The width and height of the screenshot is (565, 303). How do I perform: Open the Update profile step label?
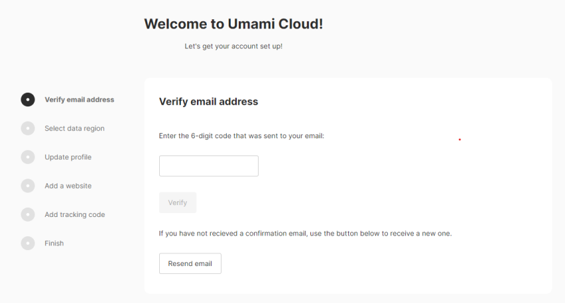click(68, 157)
